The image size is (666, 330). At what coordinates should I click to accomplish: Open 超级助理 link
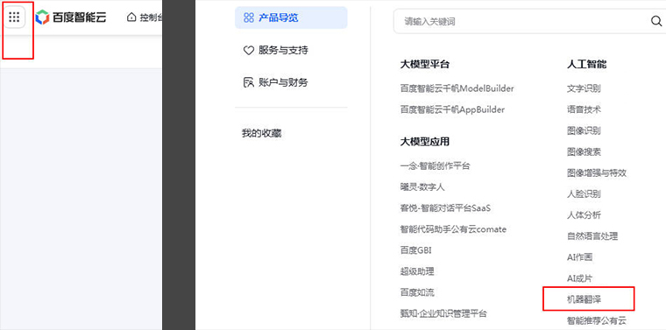pos(416,271)
